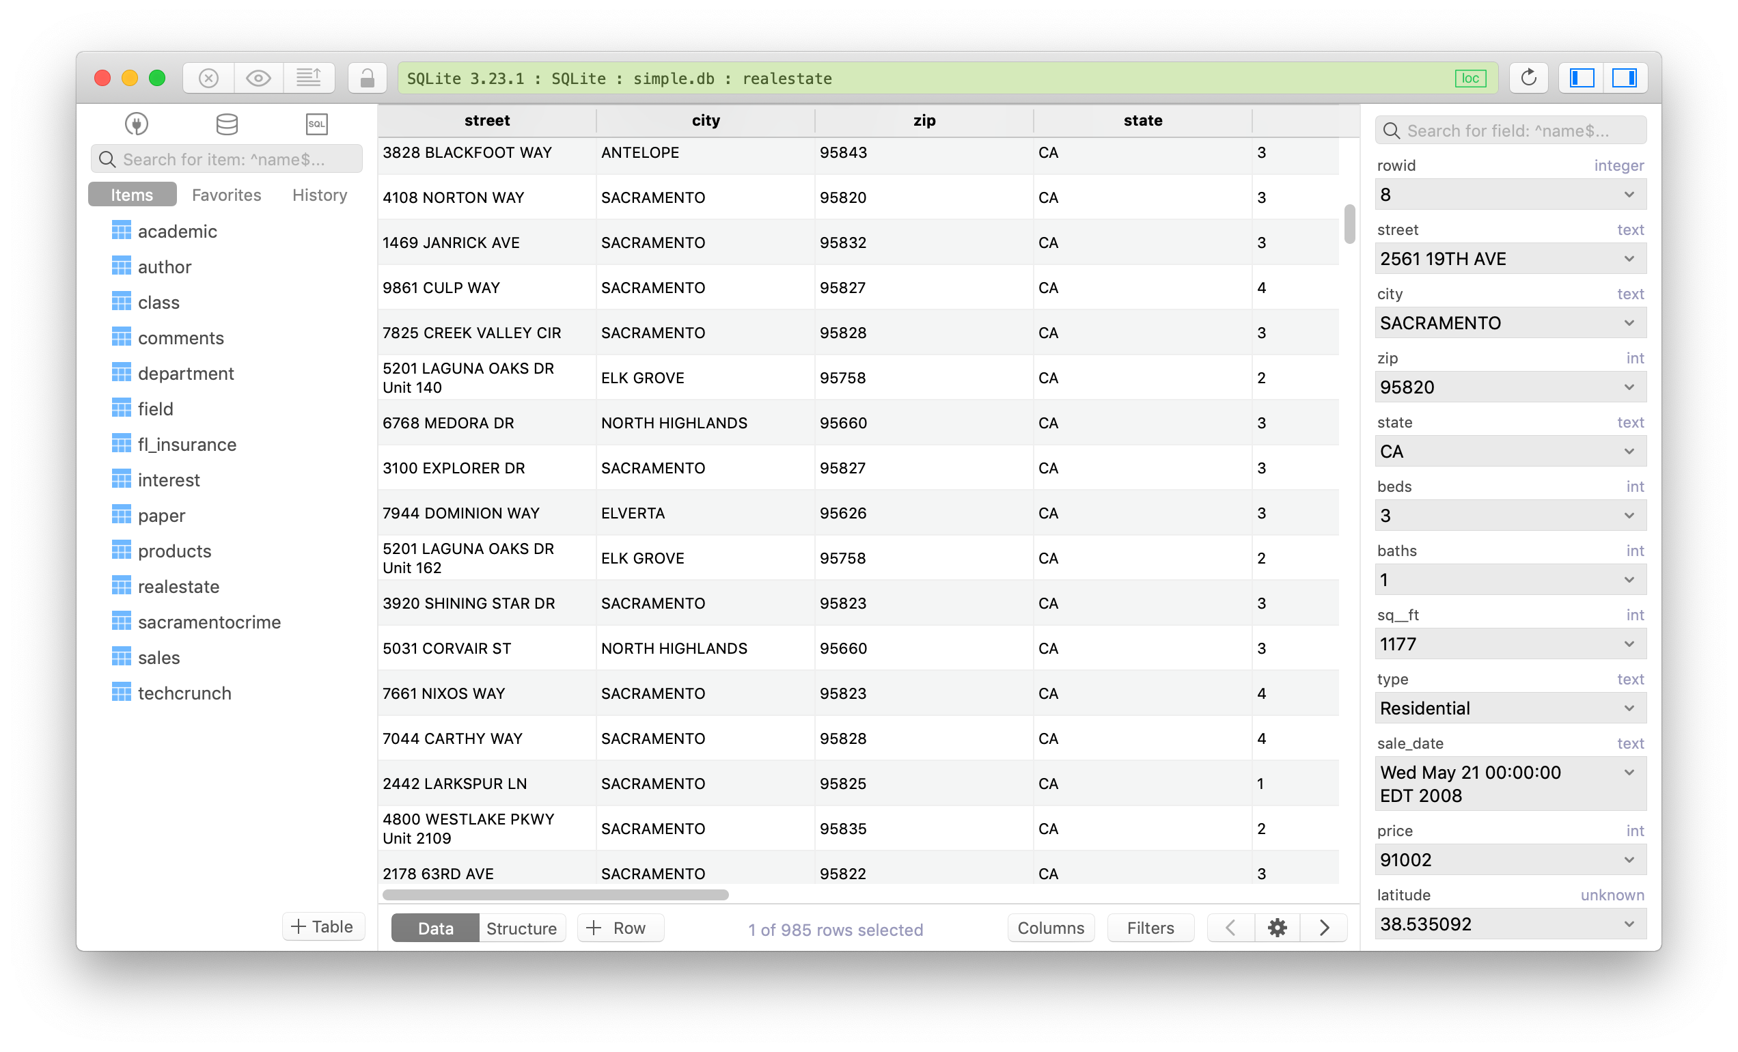Expand the type Residential dropdown
Image resolution: width=1738 pixels, height=1052 pixels.
(x=1629, y=708)
